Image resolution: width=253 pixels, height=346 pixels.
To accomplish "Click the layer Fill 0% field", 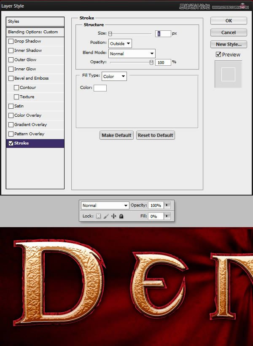I will coord(156,216).
